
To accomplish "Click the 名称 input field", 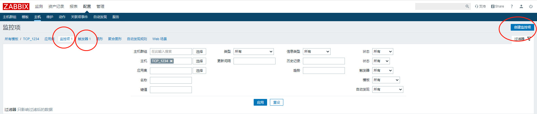I will tap(171, 80).
